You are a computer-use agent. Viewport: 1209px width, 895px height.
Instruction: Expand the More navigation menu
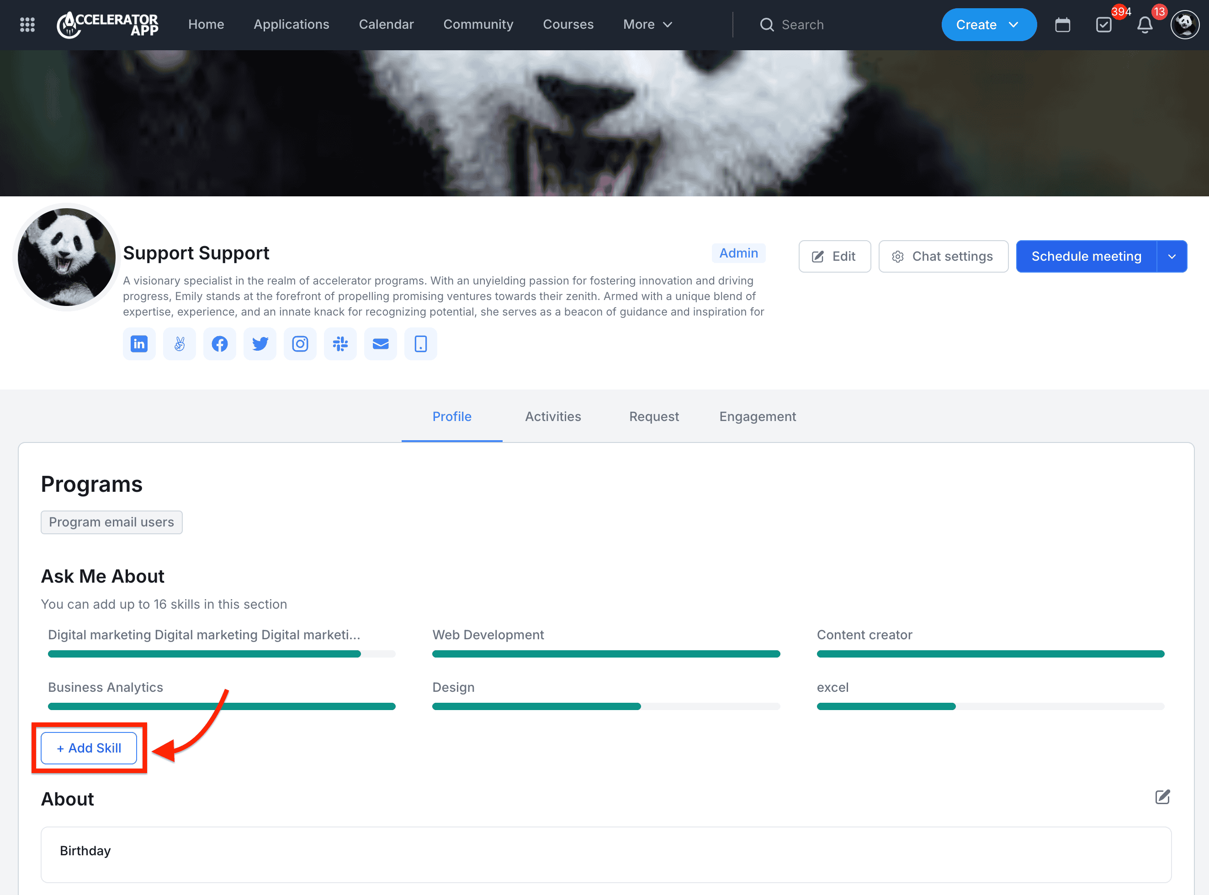click(647, 25)
